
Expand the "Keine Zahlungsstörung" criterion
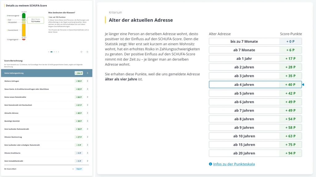pos(46,73)
